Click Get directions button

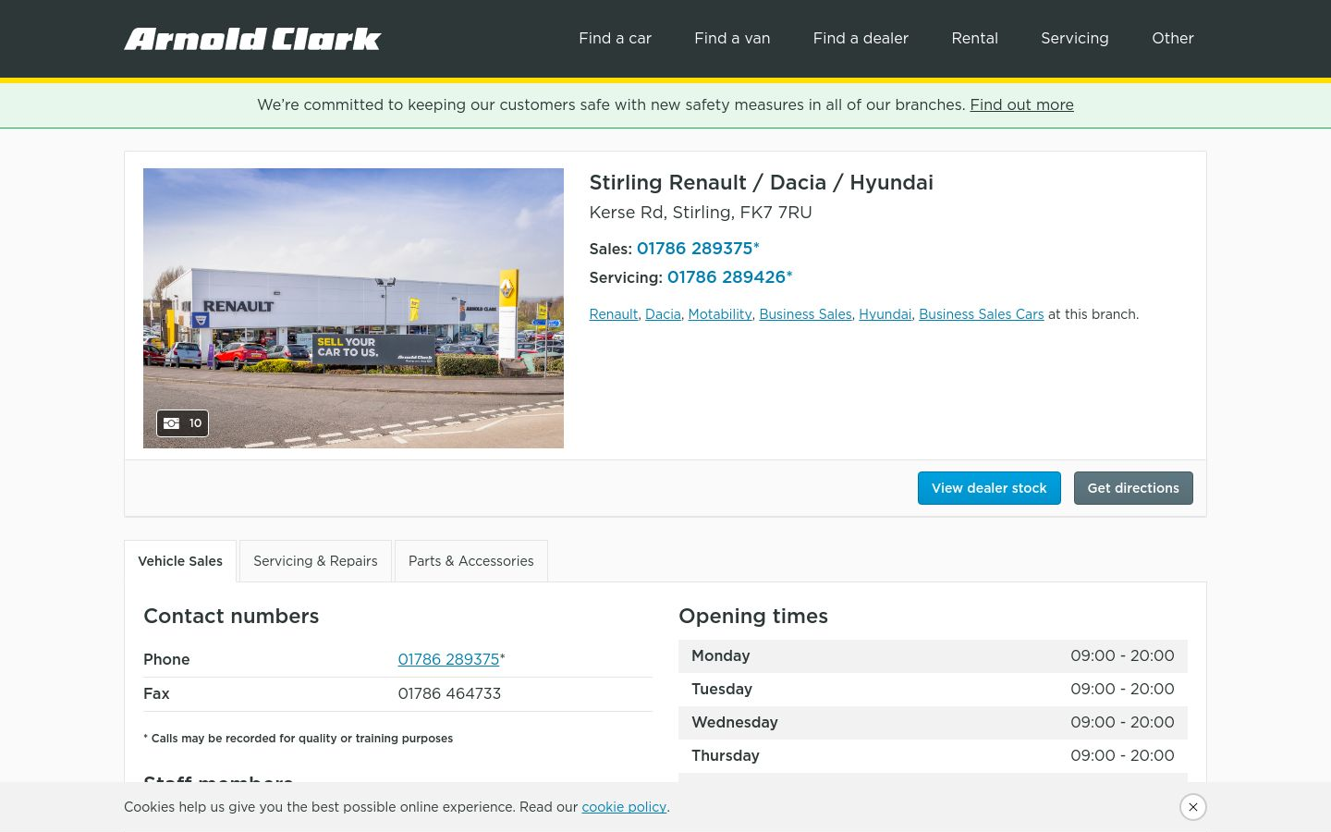1133,488
